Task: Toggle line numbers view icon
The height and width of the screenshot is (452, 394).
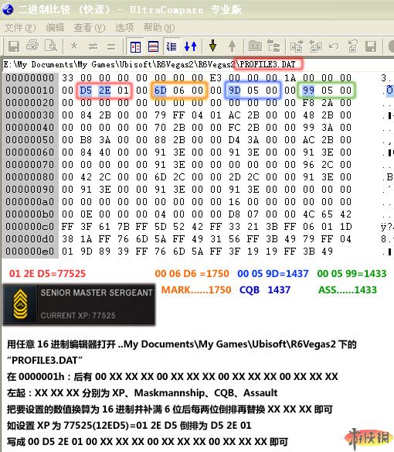Action: pos(172,46)
